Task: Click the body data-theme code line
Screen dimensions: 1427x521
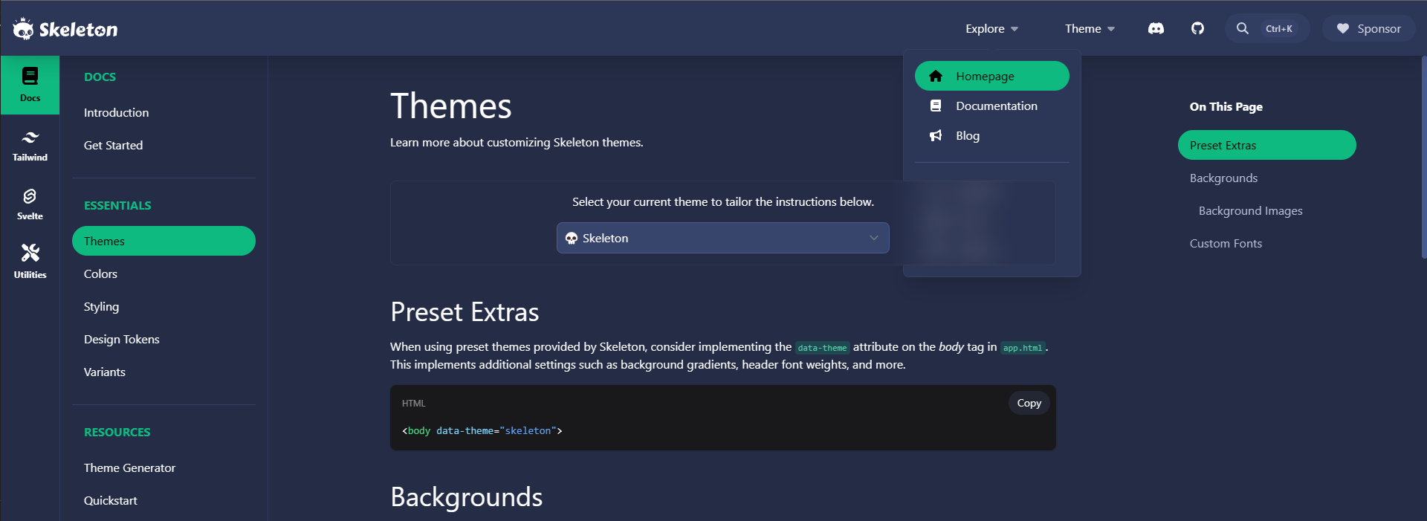Action: click(x=482, y=430)
